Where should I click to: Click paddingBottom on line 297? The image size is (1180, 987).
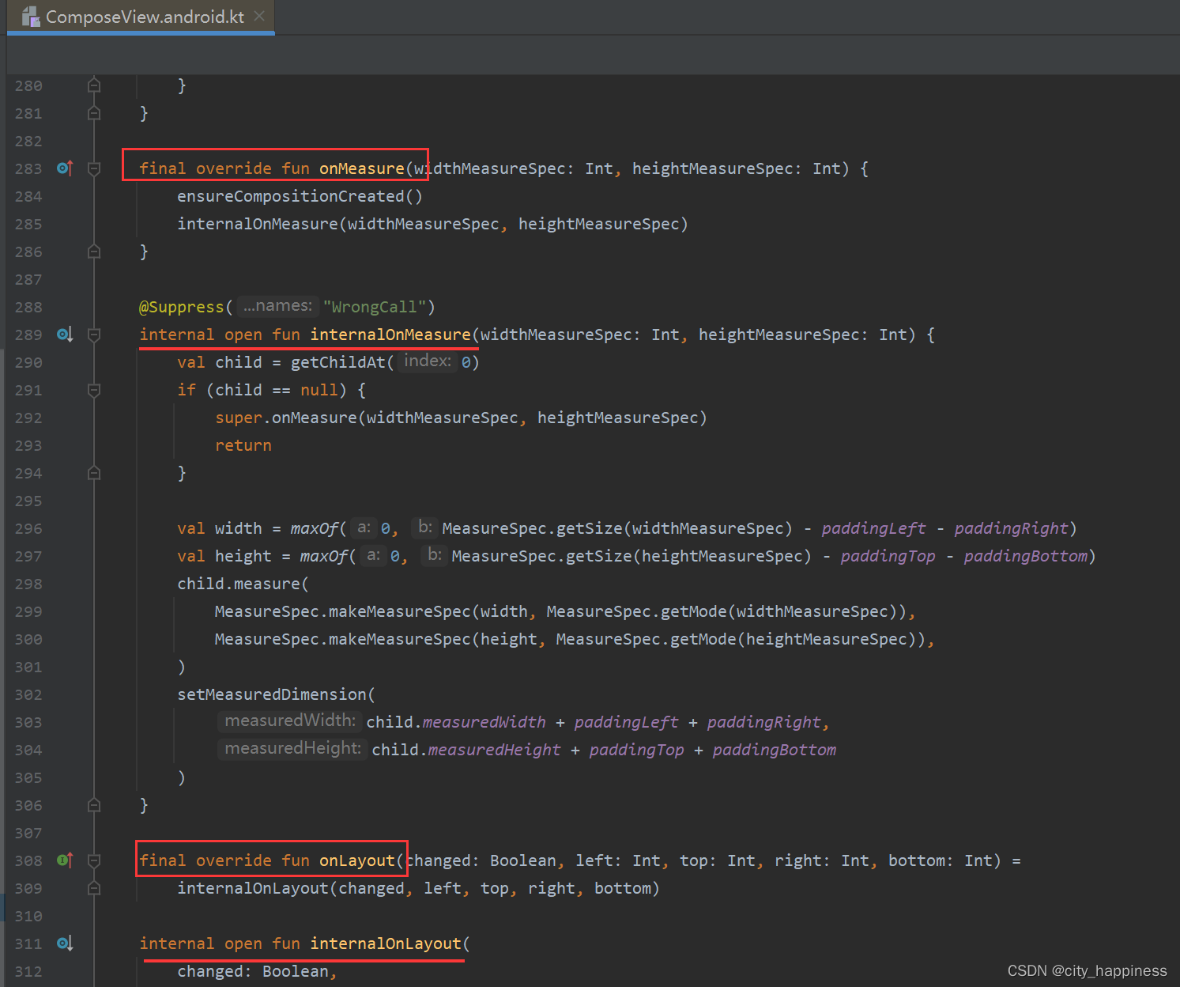1025,556
